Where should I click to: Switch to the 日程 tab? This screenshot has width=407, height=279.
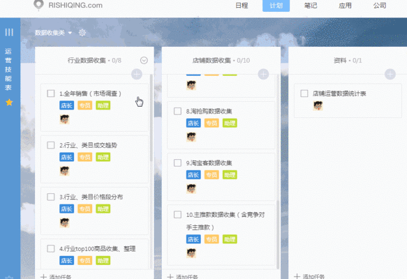point(241,6)
